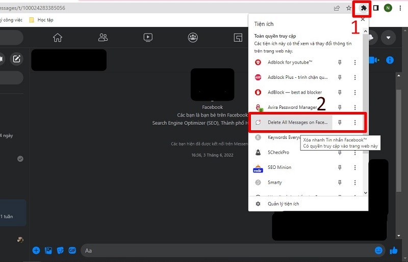408x262 pixels.
Task: Open Facebook account dropdown arrow
Action: coord(388,38)
